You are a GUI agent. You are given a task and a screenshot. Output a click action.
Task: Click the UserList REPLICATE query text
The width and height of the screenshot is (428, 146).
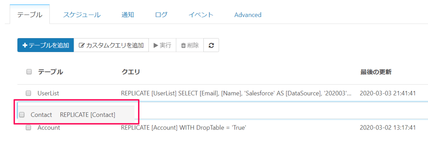pos(236,93)
